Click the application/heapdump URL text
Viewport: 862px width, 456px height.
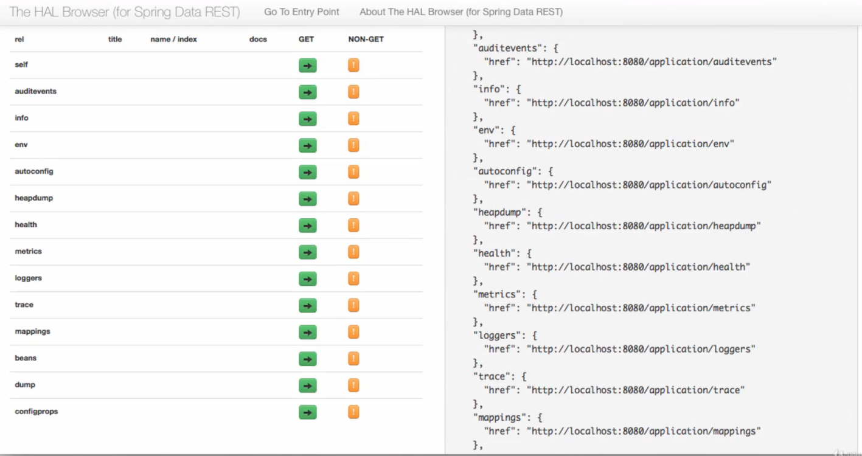(x=644, y=226)
